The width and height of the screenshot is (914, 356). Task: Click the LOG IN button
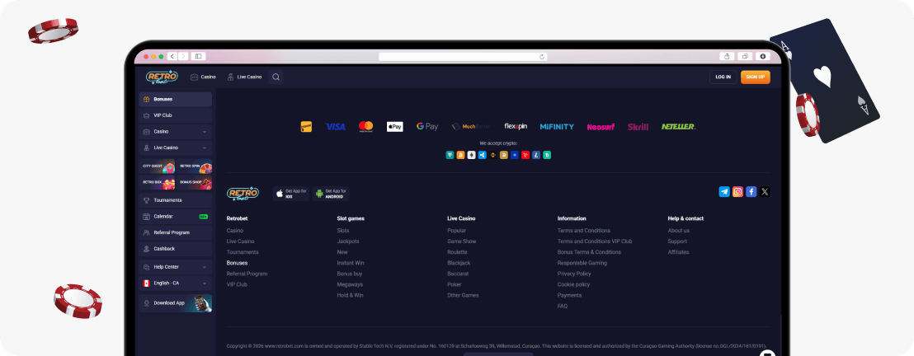coord(723,77)
